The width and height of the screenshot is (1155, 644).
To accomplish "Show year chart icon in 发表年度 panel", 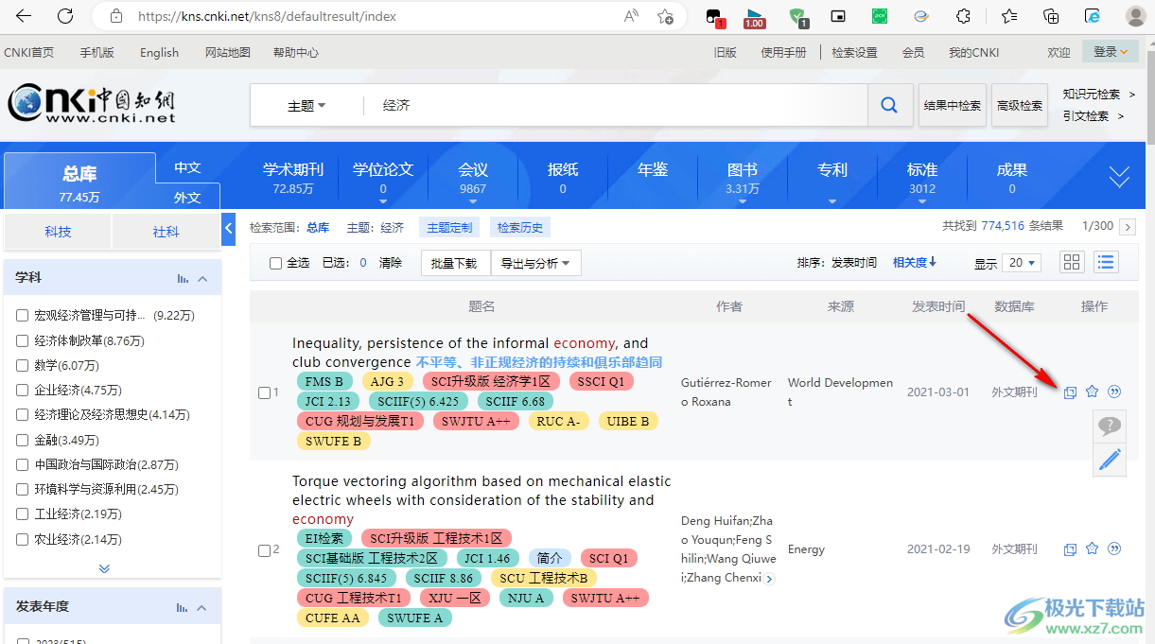I will (184, 607).
